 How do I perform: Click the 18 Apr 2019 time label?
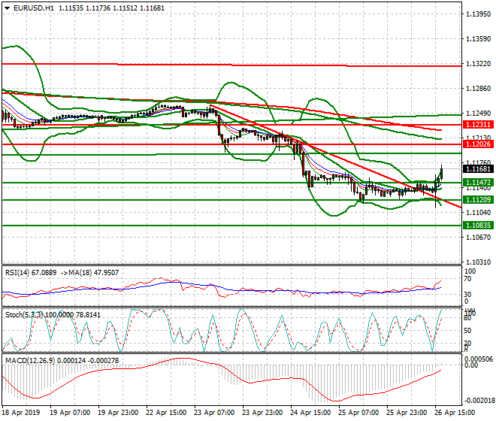click(21, 413)
